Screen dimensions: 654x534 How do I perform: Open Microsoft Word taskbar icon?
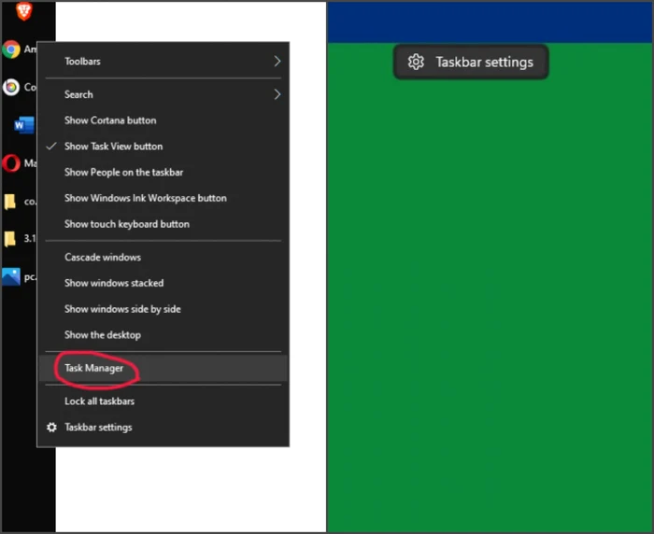[x=23, y=125]
